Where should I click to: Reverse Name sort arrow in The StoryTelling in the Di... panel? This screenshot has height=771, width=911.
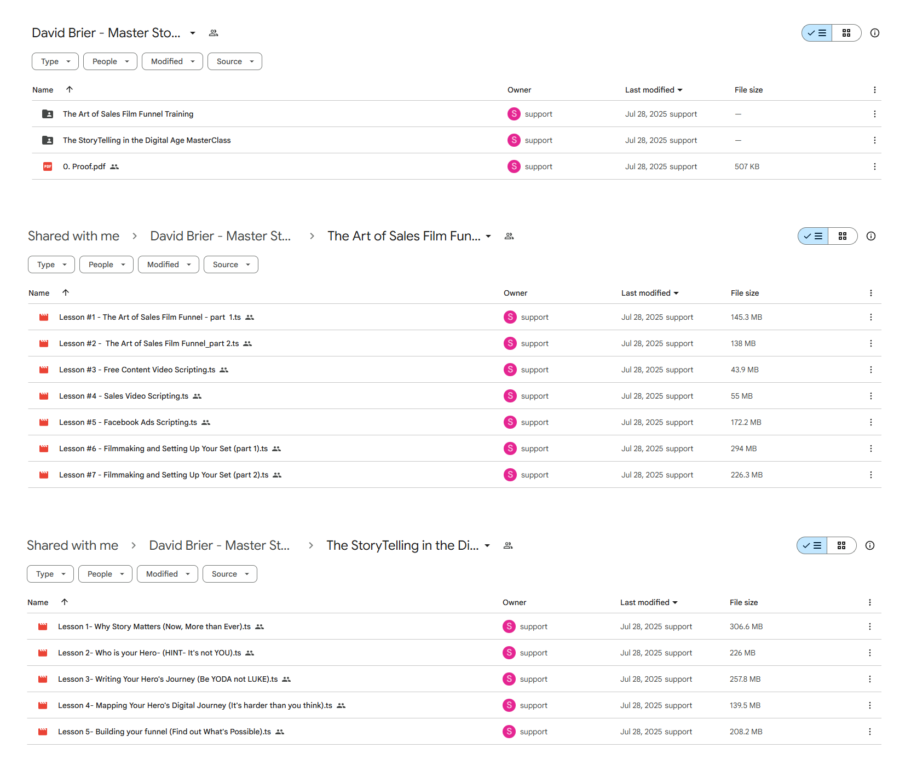tap(65, 602)
